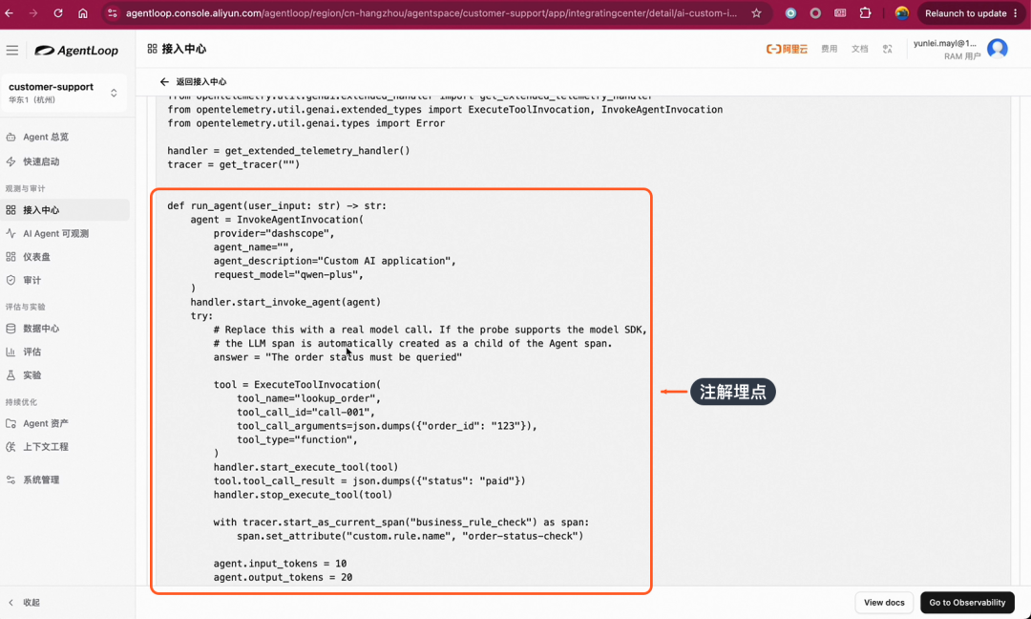Click the provider="dashscope" line
Screen dimensions: 1031x619
click(x=274, y=233)
